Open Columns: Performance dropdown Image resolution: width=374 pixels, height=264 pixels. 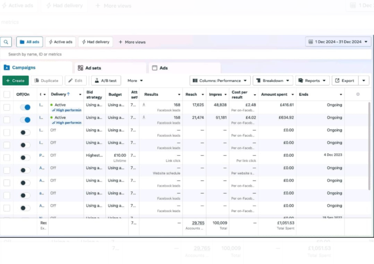(x=220, y=81)
